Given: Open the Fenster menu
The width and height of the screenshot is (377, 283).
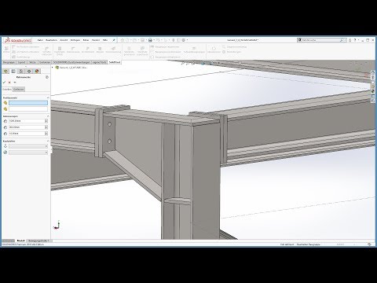Looking at the screenshot, I should click(x=96, y=40).
